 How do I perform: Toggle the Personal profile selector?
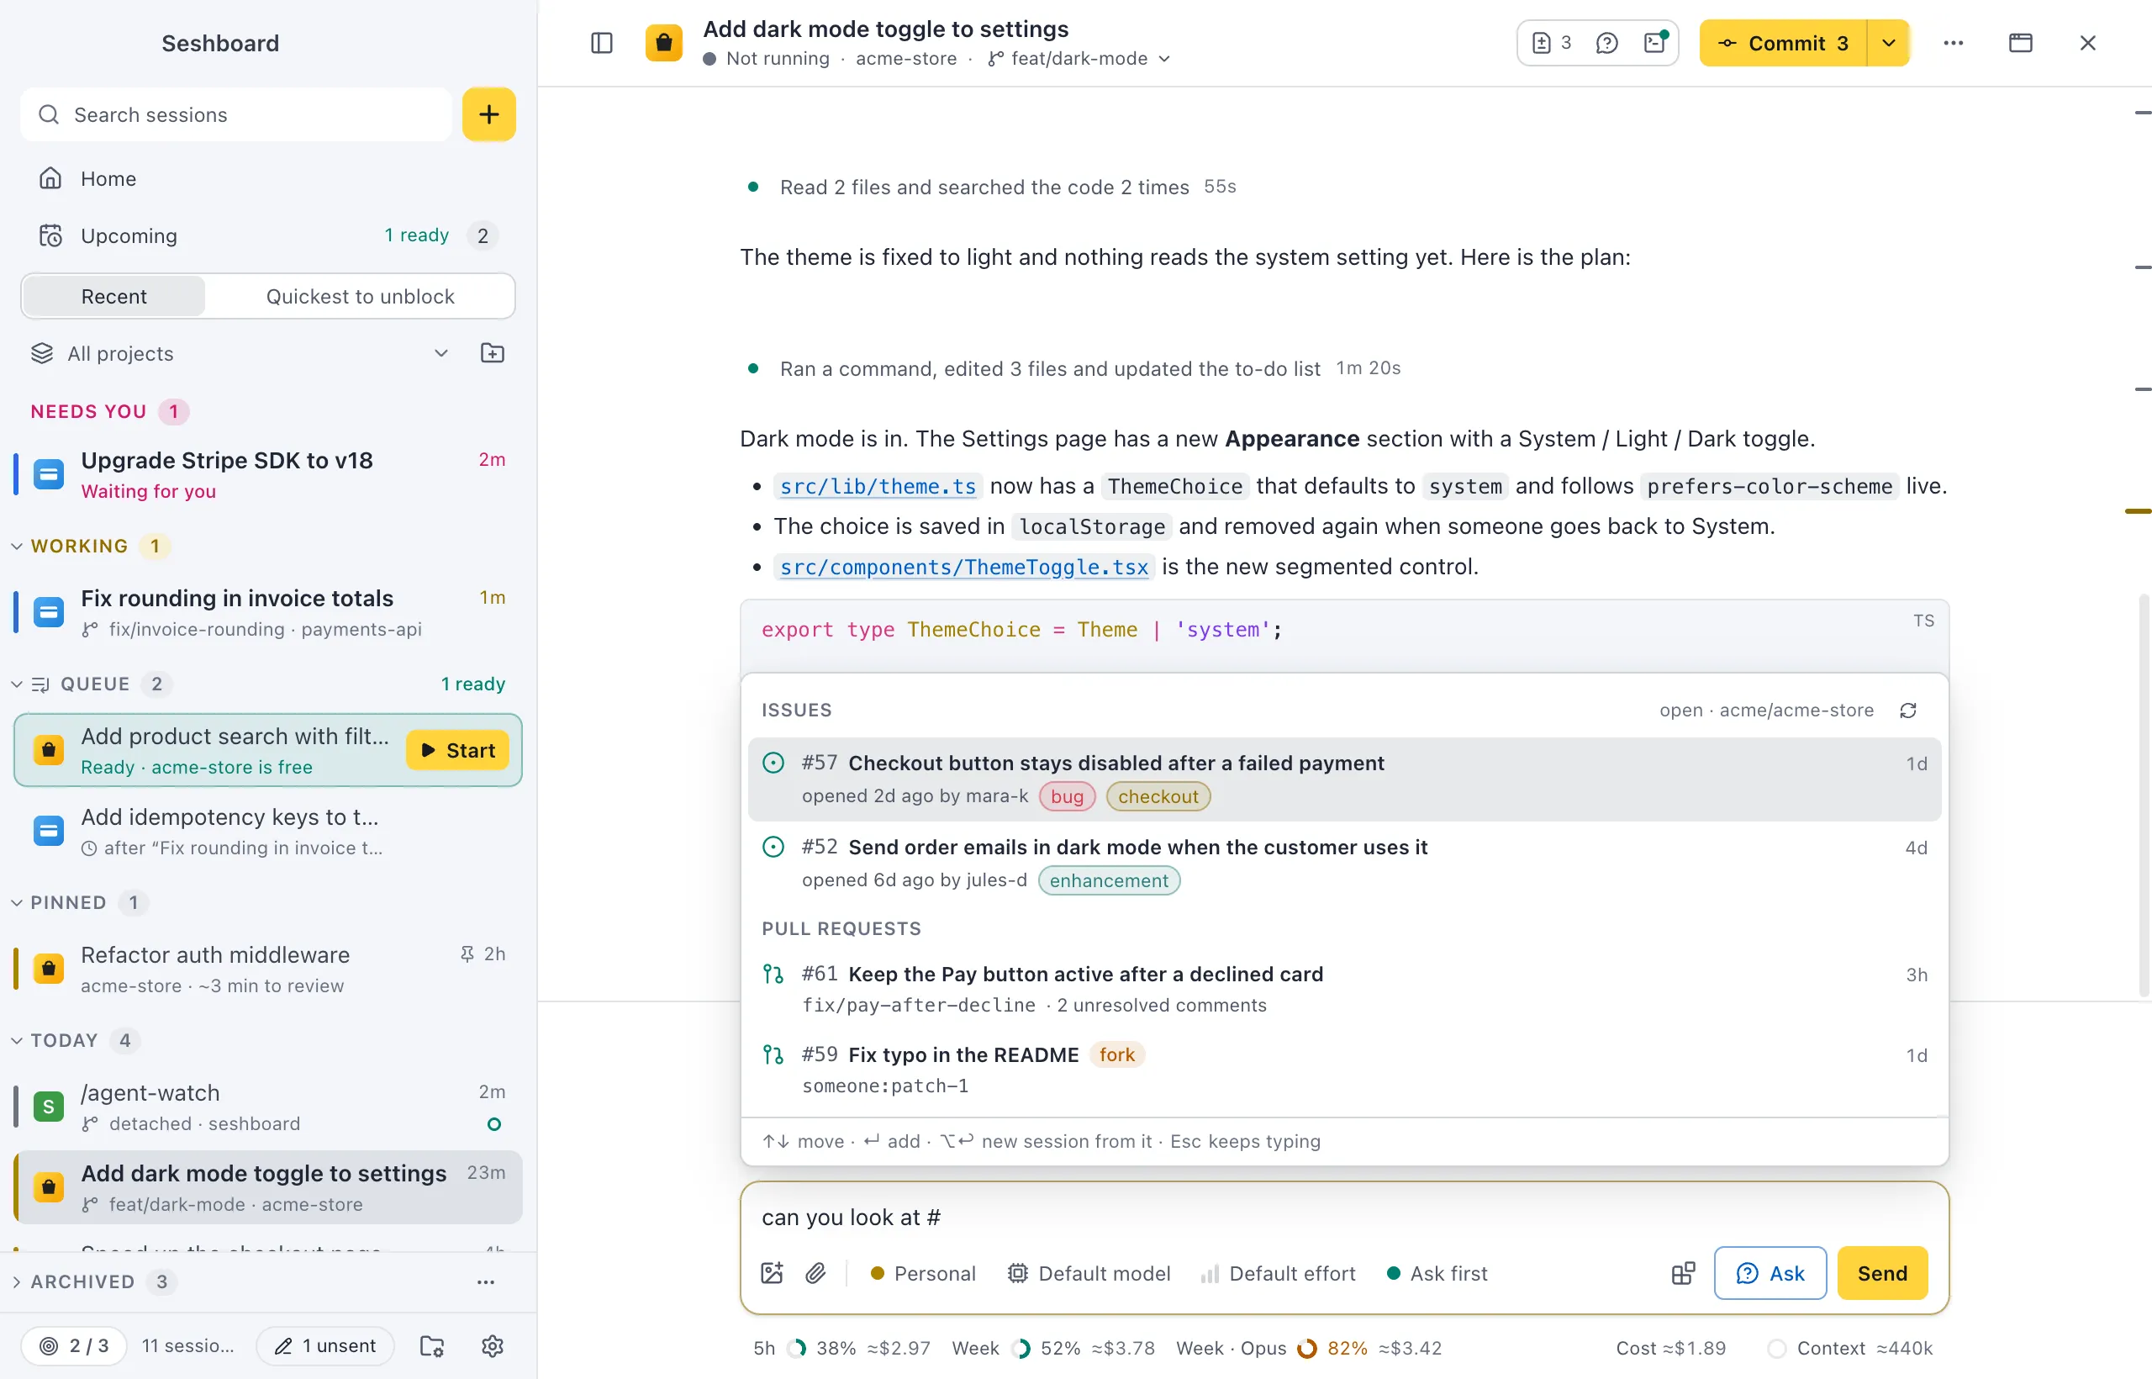[x=922, y=1273]
